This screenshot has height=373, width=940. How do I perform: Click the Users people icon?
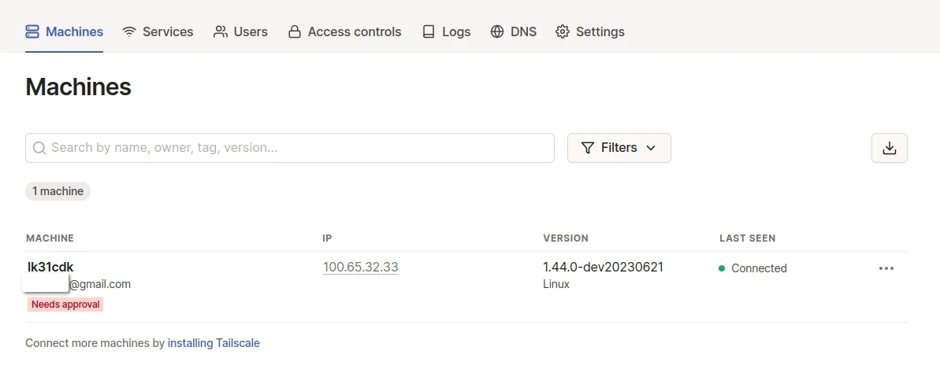(x=221, y=31)
